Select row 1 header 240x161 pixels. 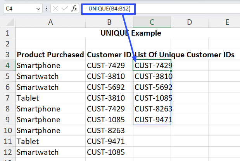(x=7, y=33)
